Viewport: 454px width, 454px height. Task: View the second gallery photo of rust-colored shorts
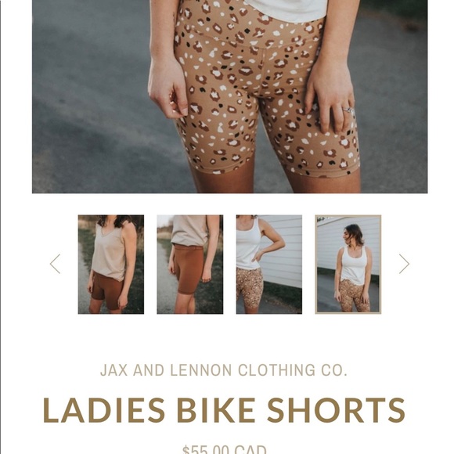pos(190,265)
